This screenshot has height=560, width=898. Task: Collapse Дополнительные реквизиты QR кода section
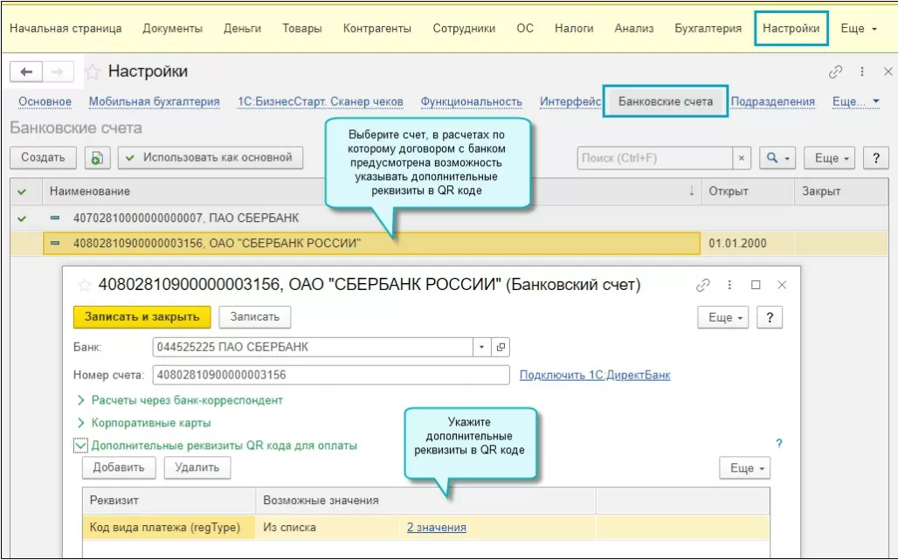[80, 446]
